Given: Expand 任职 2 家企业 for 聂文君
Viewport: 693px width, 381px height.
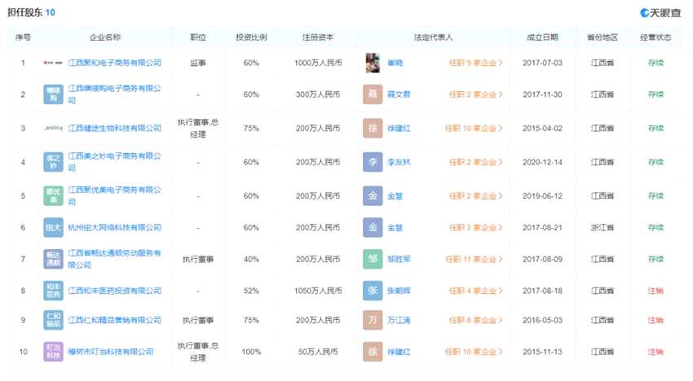Looking at the screenshot, I should 475,94.
